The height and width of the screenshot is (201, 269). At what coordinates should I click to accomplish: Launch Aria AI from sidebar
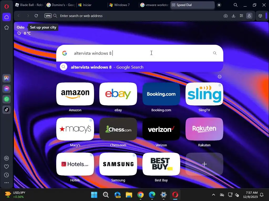tap(7, 78)
